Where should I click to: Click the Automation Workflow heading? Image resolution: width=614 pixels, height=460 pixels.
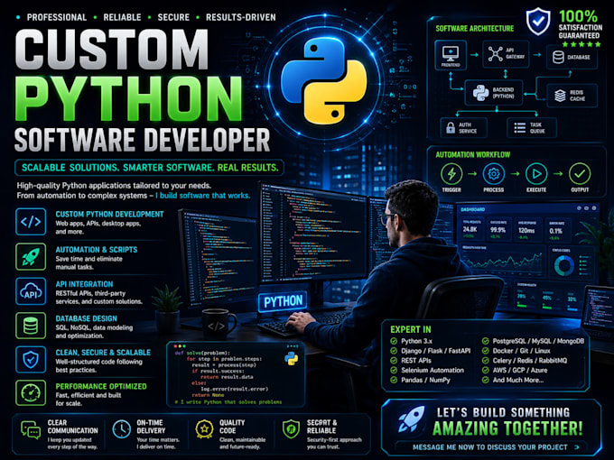coord(473,155)
